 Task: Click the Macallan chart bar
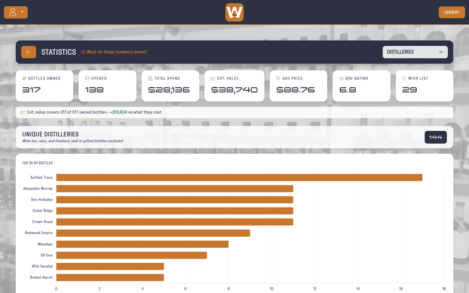click(x=142, y=244)
